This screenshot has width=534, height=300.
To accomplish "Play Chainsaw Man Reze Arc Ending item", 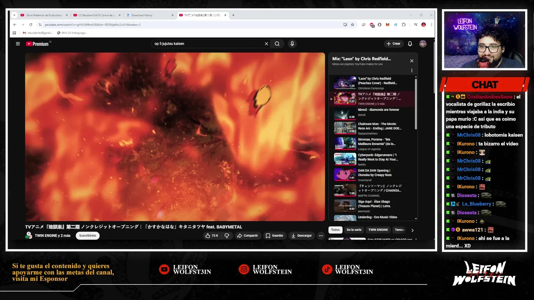I will tap(373, 128).
